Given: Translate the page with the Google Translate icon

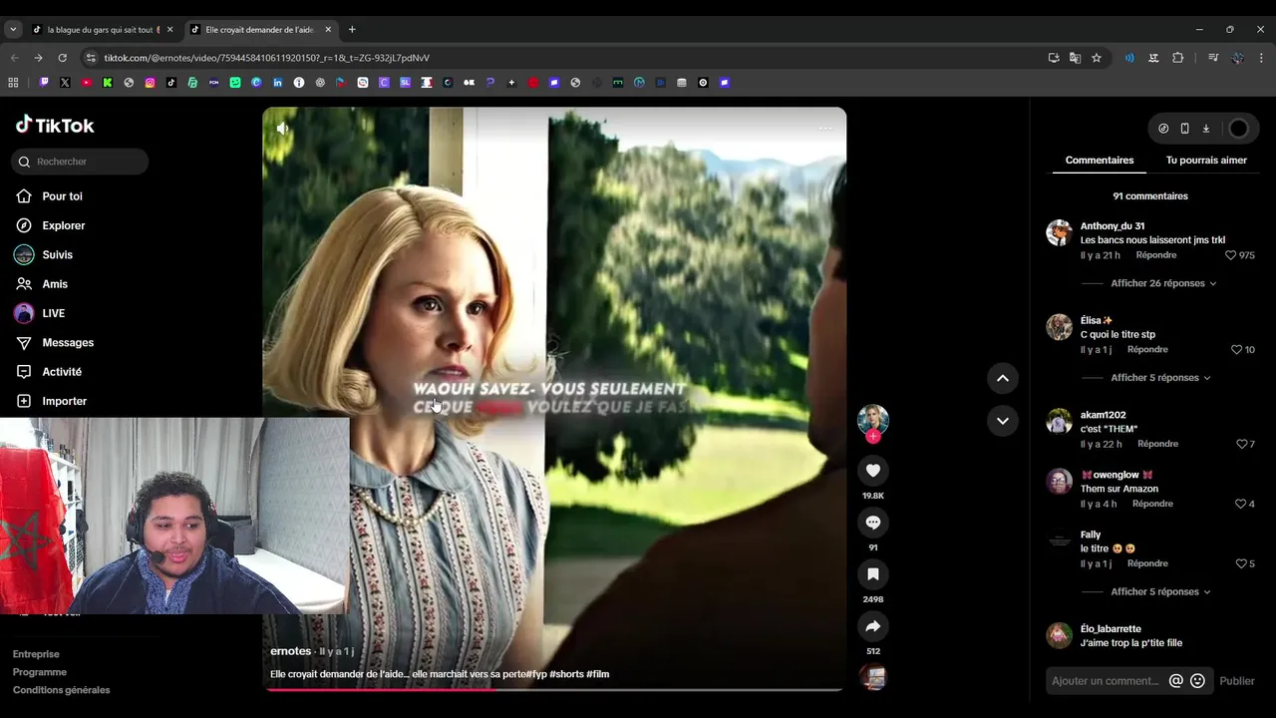Looking at the screenshot, I should [1075, 58].
